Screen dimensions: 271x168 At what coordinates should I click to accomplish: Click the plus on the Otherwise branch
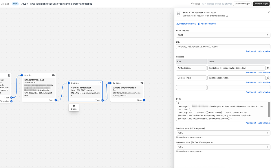12,101
